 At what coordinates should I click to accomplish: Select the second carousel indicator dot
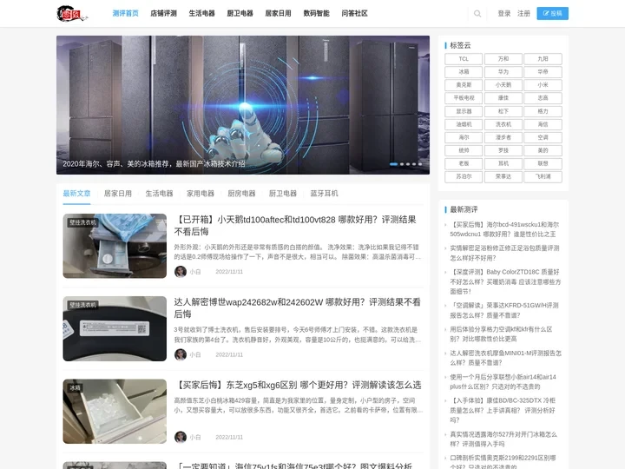click(x=402, y=164)
